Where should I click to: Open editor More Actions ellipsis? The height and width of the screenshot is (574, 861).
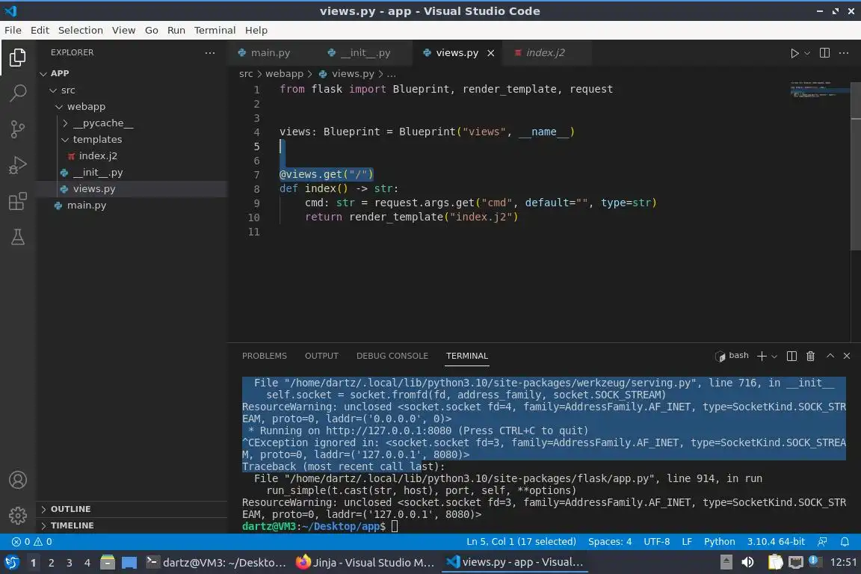point(843,53)
